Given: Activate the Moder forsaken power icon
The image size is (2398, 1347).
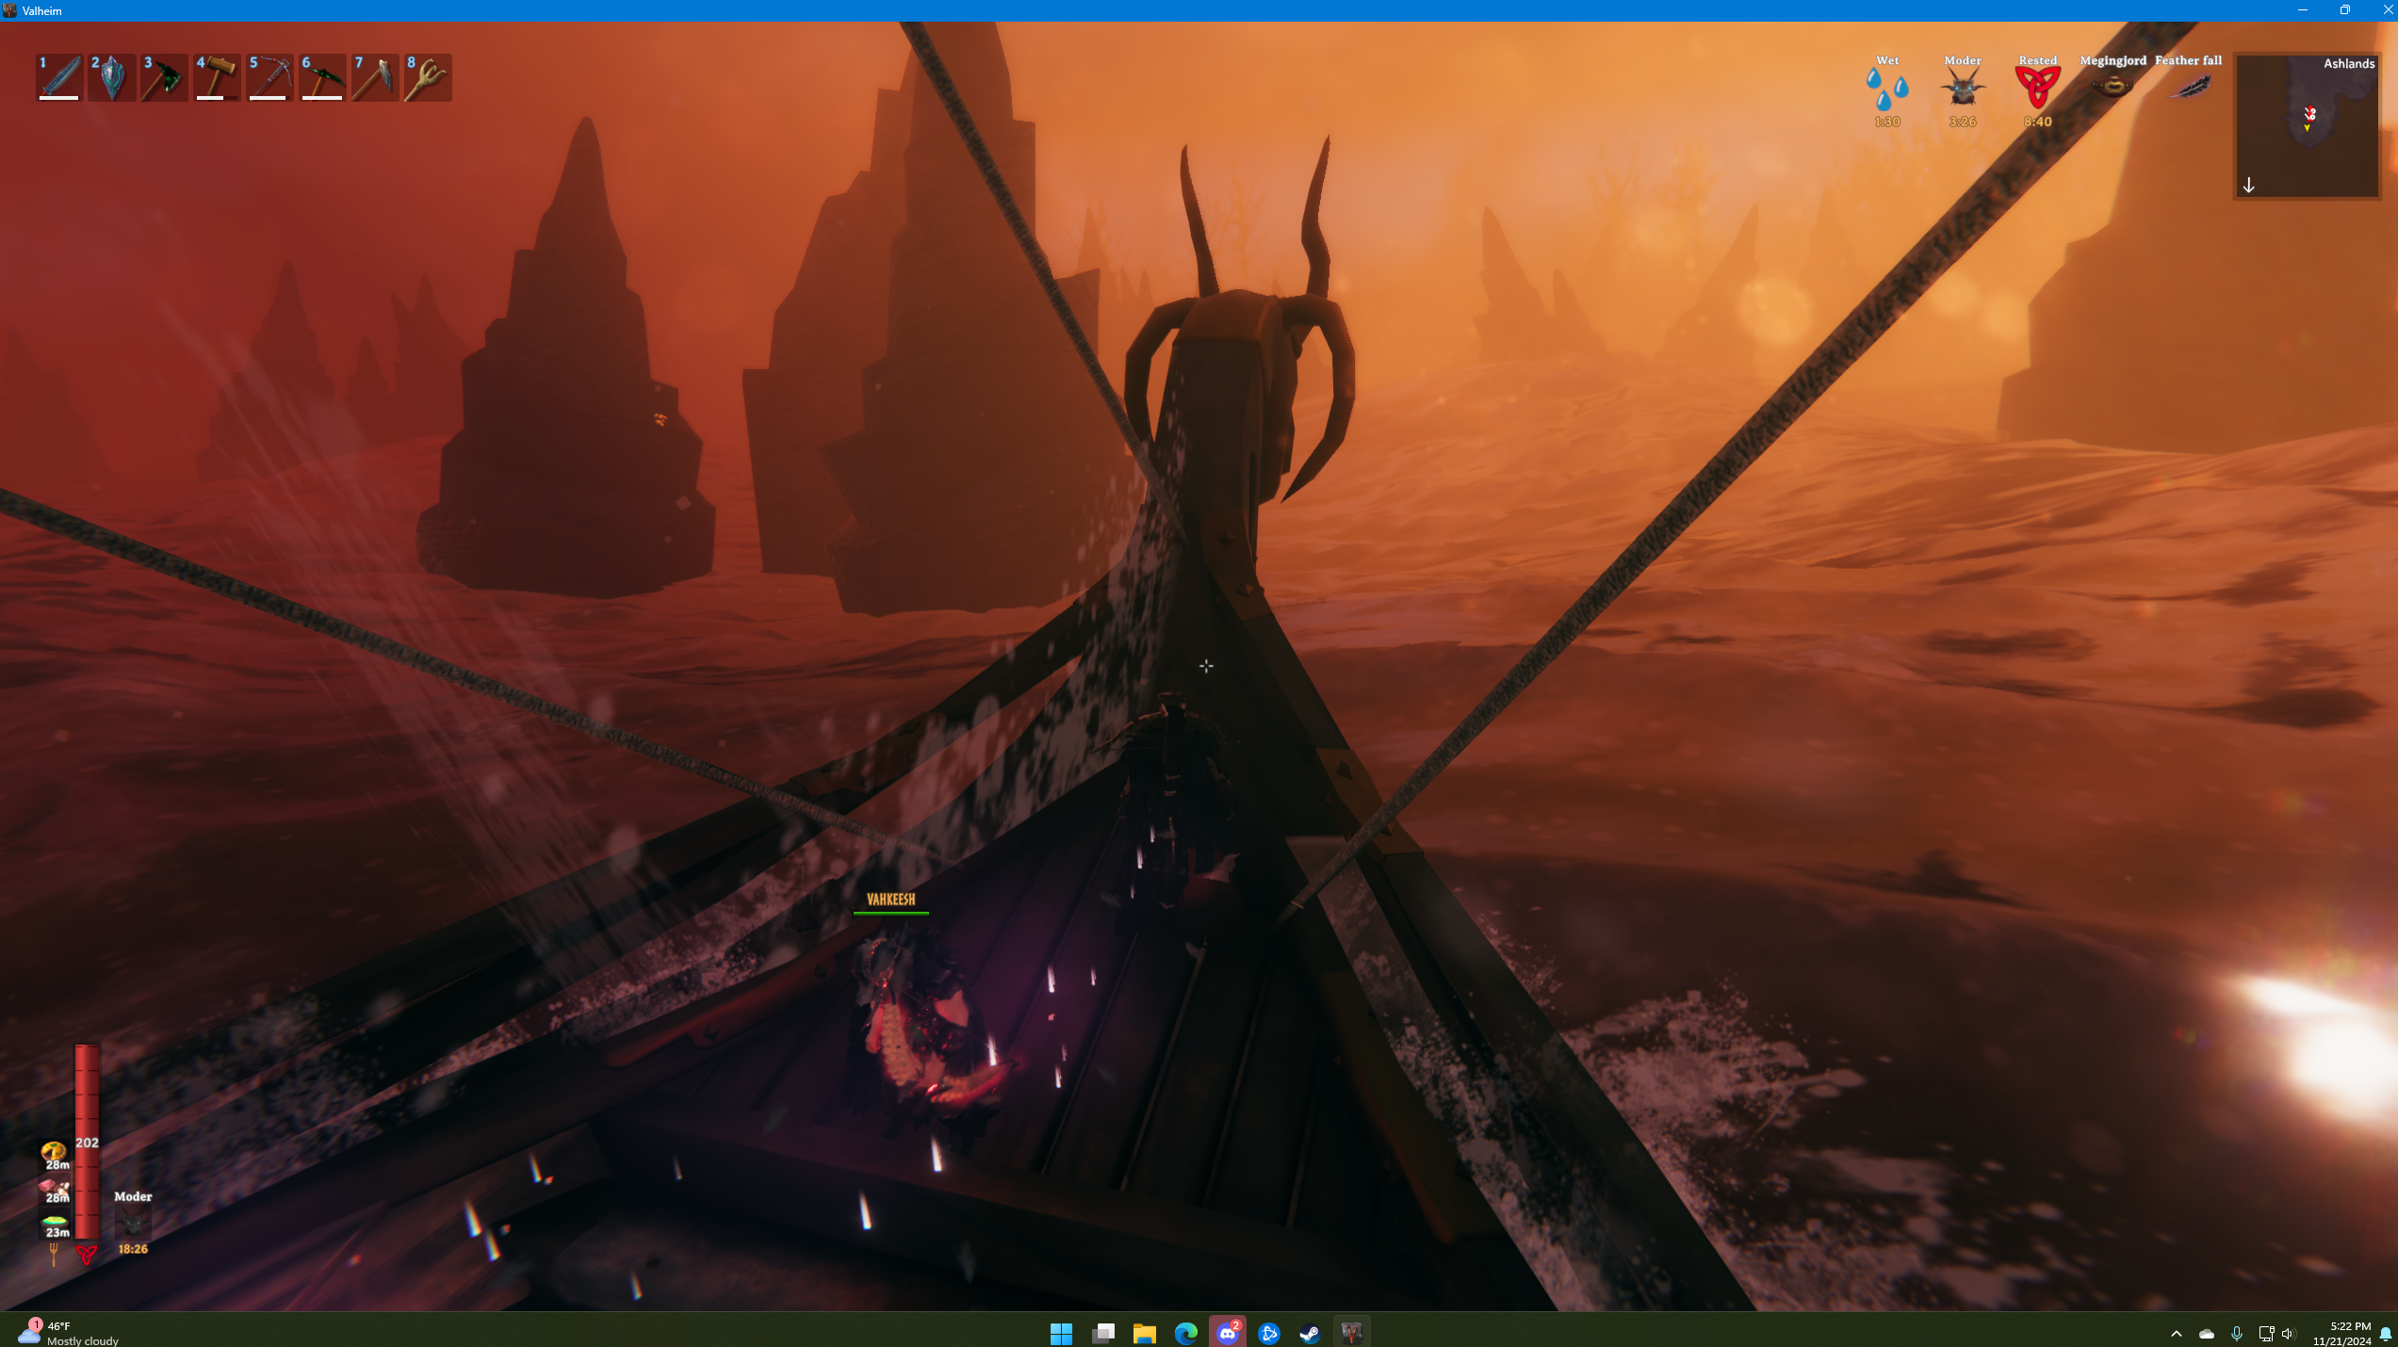Looking at the screenshot, I should tap(133, 1224).
